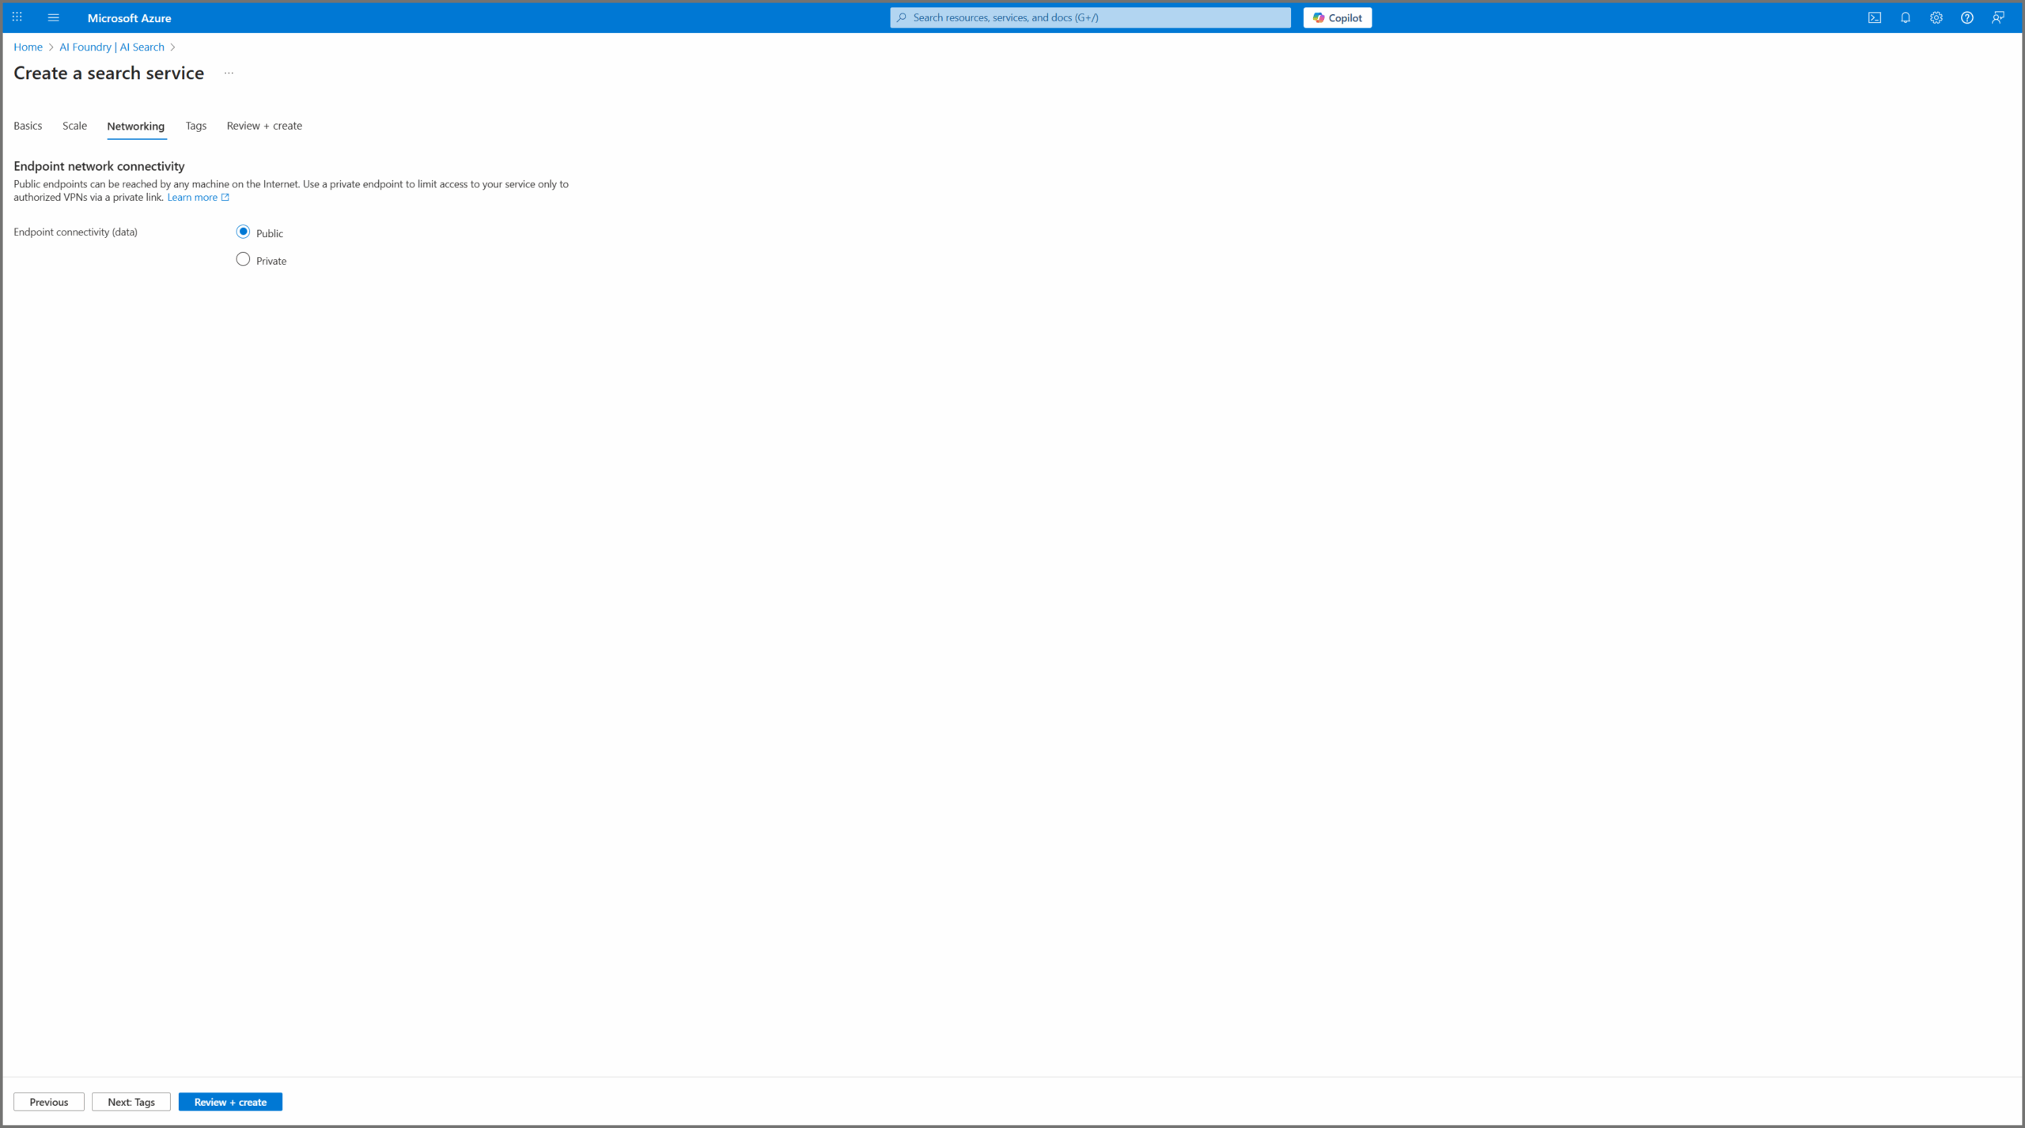The image size is (2025, 1128).
Task: Click the blue Review + create button
Action: pos(230,1102)
